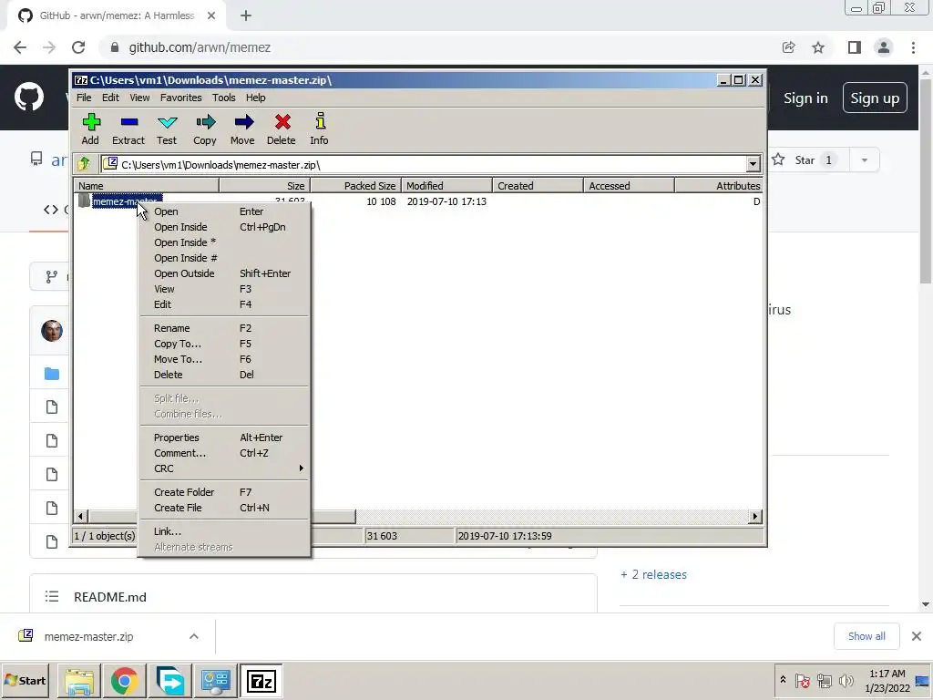Open the Windows Start menu
933x700 pixels.
click(26, 681)
